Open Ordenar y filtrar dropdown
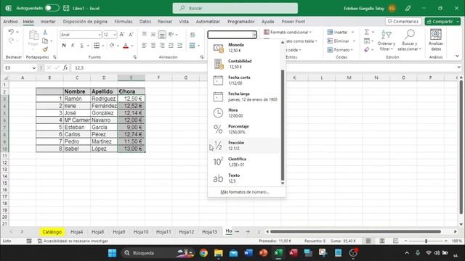This screenshot has height=261, width=465. point(387,41)
